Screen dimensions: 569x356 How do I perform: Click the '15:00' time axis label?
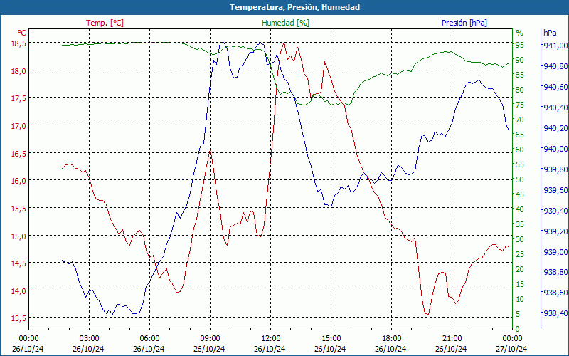tap(330, 339)
